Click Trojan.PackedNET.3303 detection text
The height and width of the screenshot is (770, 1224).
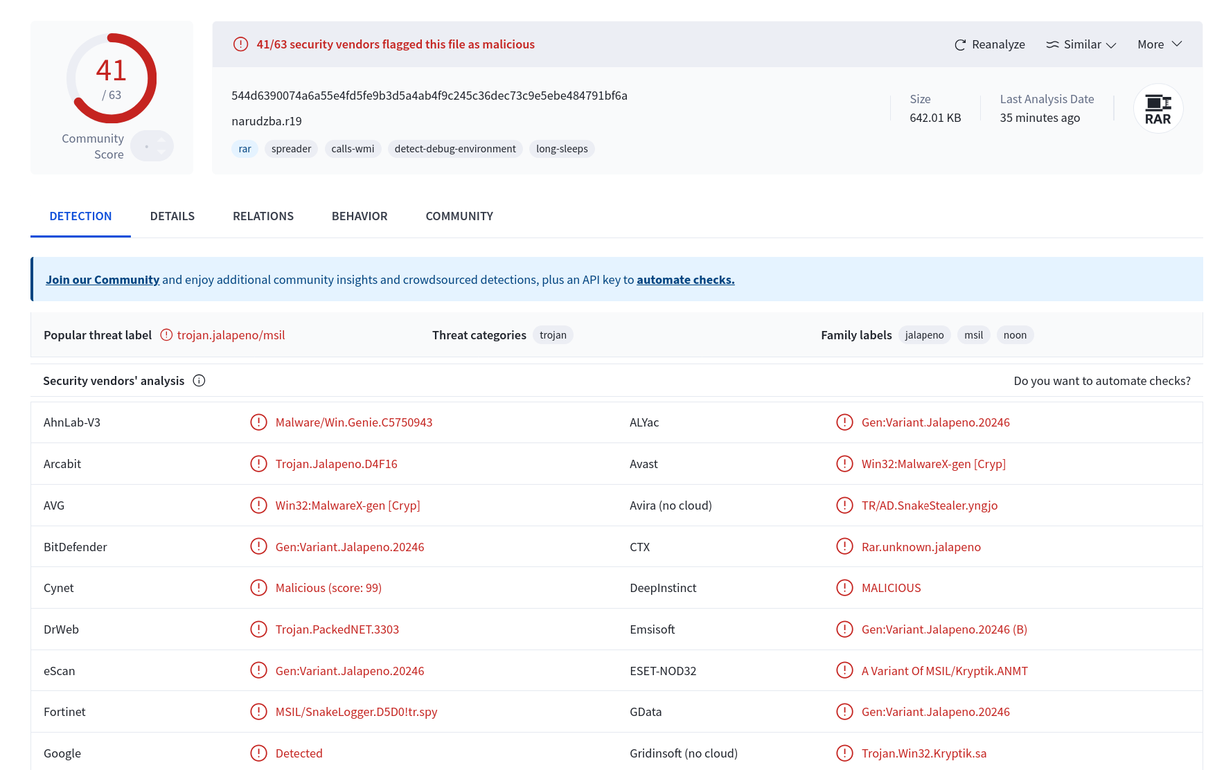coord(337,629)
